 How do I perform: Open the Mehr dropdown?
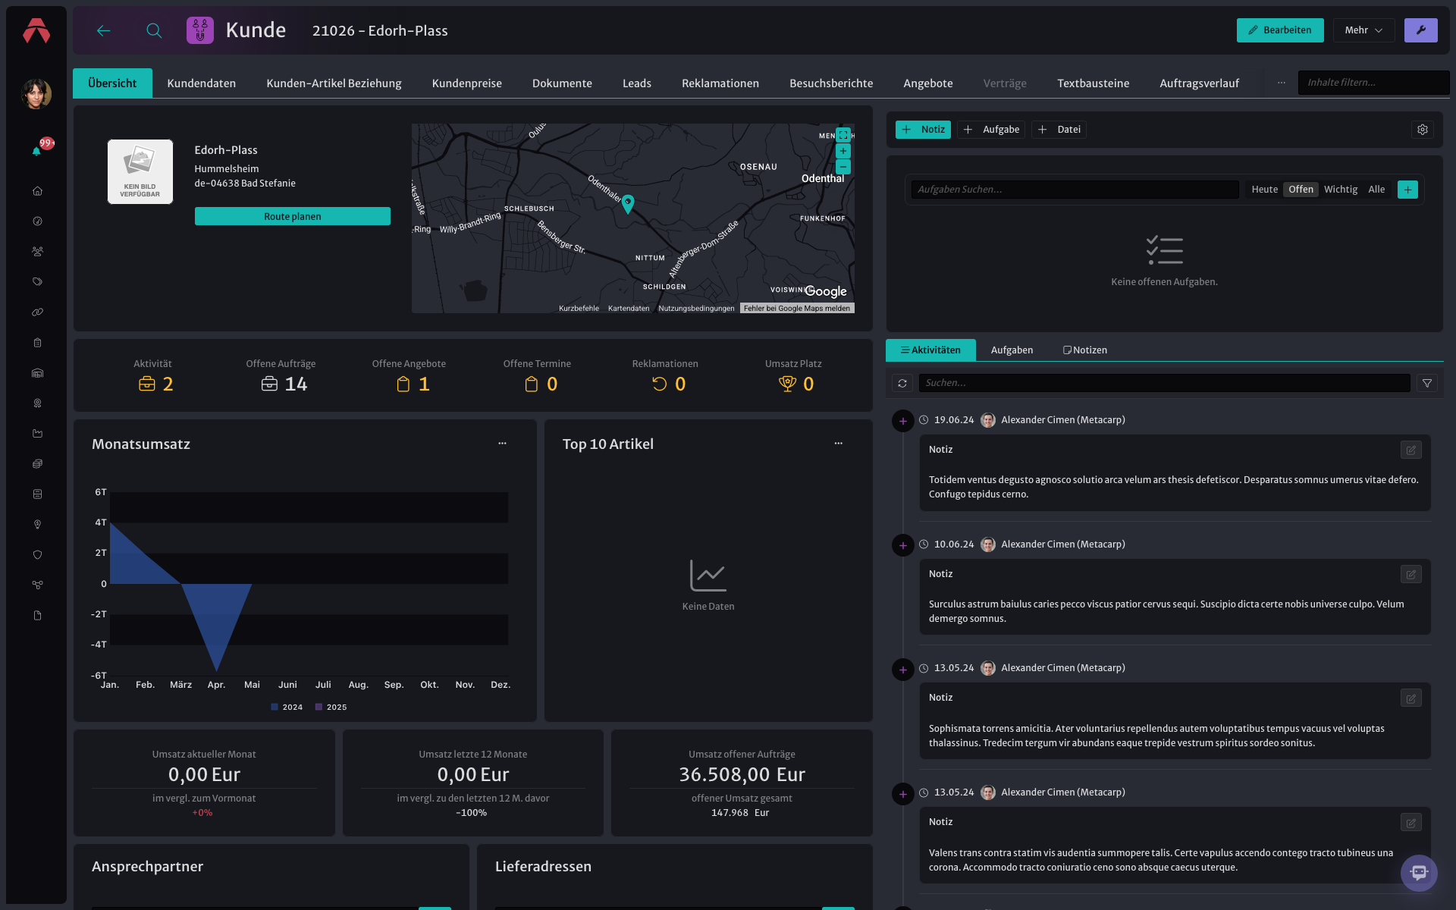(1363, 30)
